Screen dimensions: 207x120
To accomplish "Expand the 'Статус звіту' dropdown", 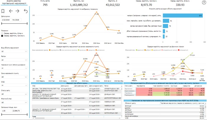I will [14, 94].
